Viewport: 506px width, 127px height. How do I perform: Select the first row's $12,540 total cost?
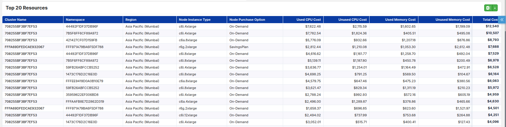(492, 26)
